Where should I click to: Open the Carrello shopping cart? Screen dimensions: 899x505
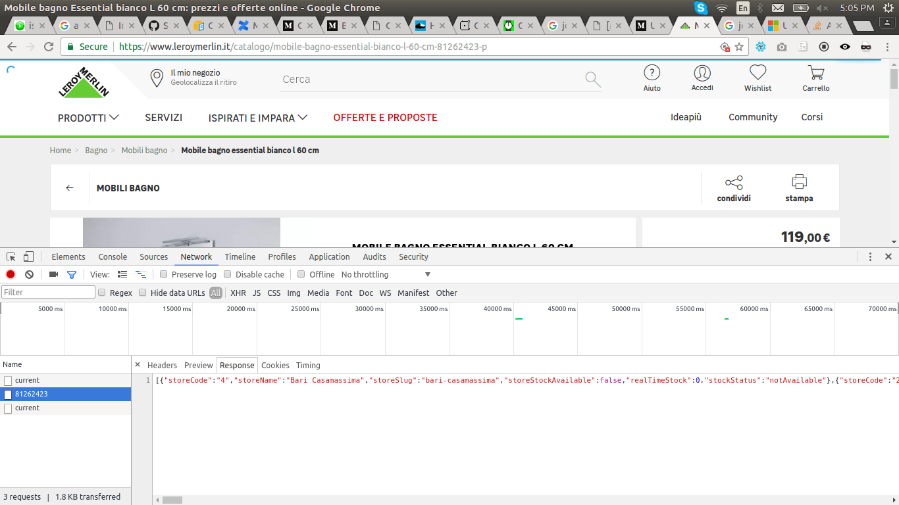[815, 78]
